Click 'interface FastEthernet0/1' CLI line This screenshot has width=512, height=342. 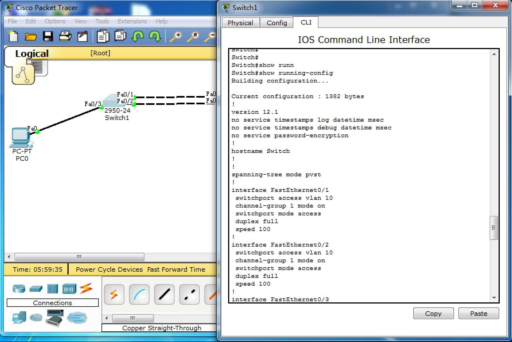(x=280, y=190)
